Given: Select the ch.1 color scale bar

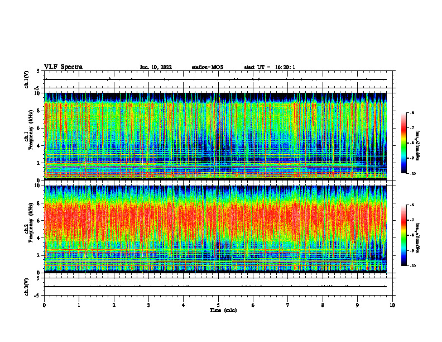Looking at the screenshot, I should point(403,143).
